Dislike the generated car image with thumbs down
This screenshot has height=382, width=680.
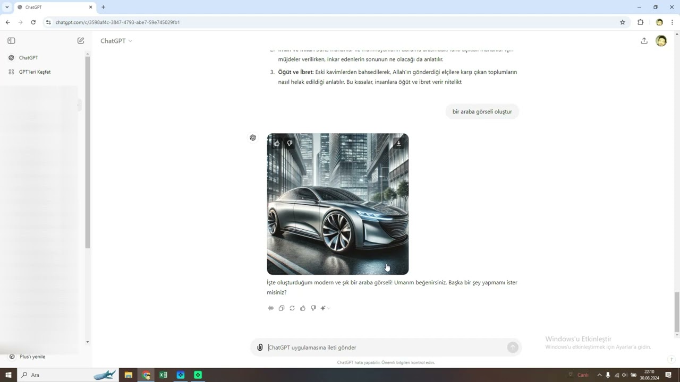[290, 143]
